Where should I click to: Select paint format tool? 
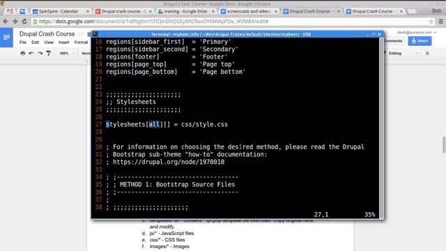click(x=49, y=53)
